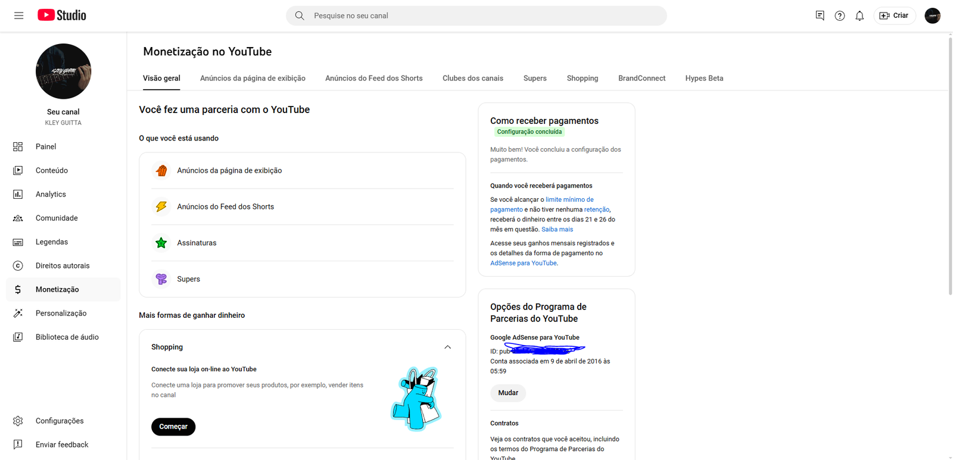This screenshot has height=460, width=953.
Task: Open the BrandConnect tab
Action: click(x=641, y=79)
